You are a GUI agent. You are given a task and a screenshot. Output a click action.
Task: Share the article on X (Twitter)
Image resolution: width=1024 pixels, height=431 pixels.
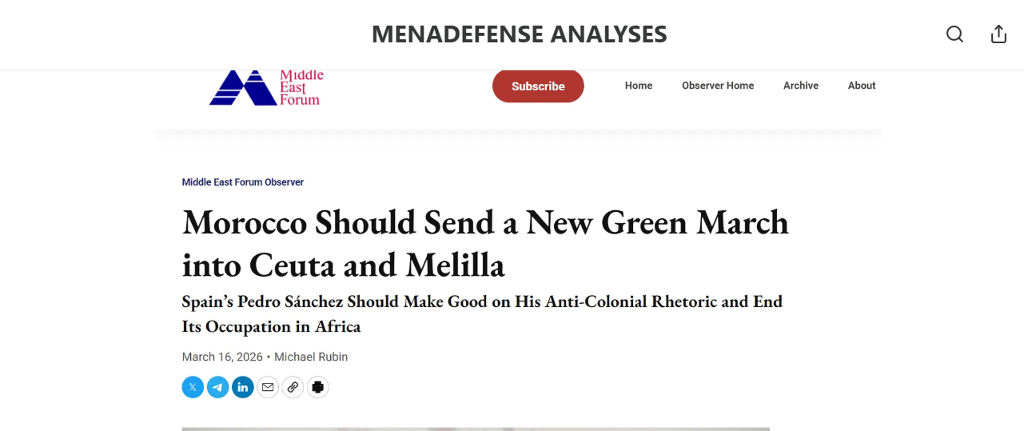[193, 387]
